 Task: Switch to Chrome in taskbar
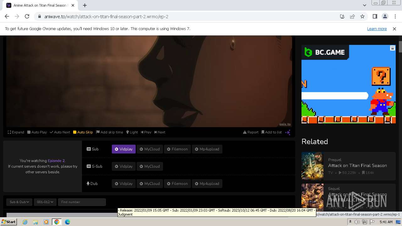tap(57, 222)
